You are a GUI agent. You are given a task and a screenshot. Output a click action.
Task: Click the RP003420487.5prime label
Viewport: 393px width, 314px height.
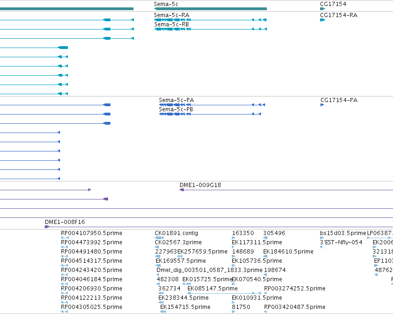tap(295, 307)
